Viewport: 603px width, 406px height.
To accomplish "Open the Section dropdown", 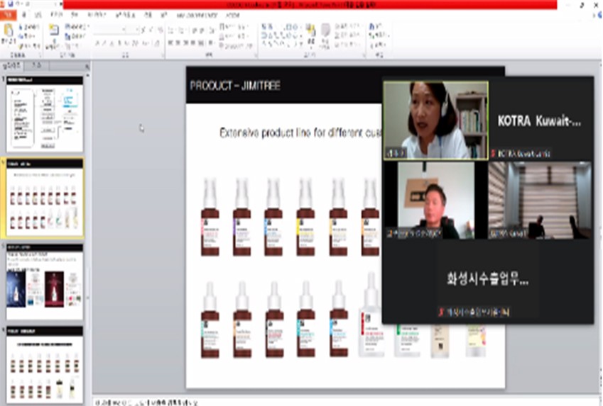I will point(72,45).
